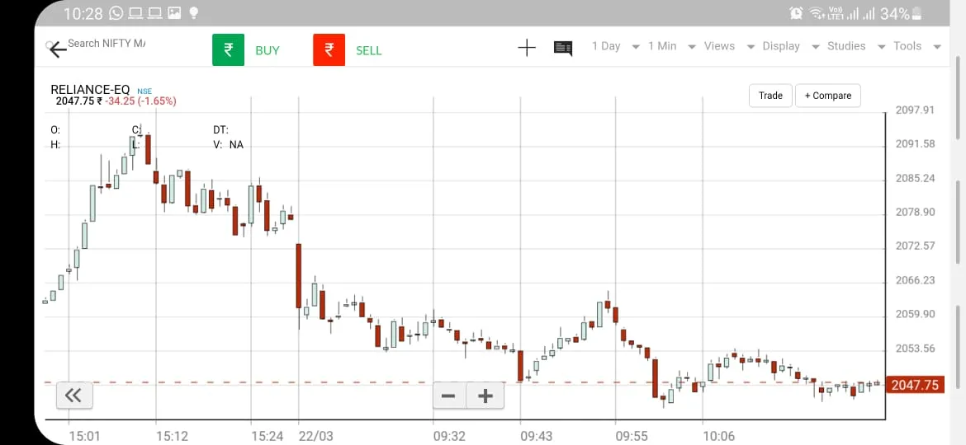This screenshot has height=445, width=966.
Task: Tap the WhatsApp status bar icon
Action: tap(116, 13)
